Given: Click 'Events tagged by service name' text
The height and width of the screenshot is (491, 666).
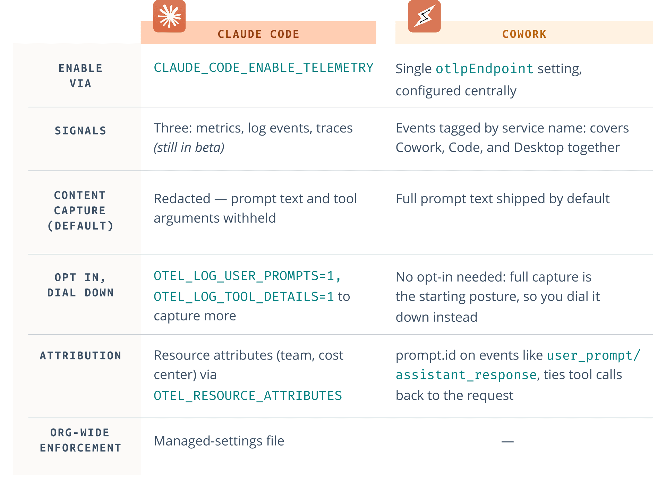Looking at the screenshot, I should click(x=491, y=128).
